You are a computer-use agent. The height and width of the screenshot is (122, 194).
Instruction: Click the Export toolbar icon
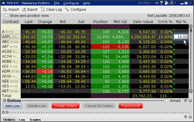[24, 9]
